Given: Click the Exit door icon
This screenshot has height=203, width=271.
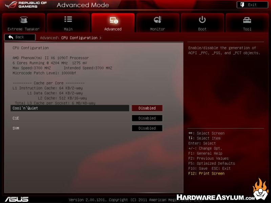Looking at the screenshot, I should click(242, 5).
